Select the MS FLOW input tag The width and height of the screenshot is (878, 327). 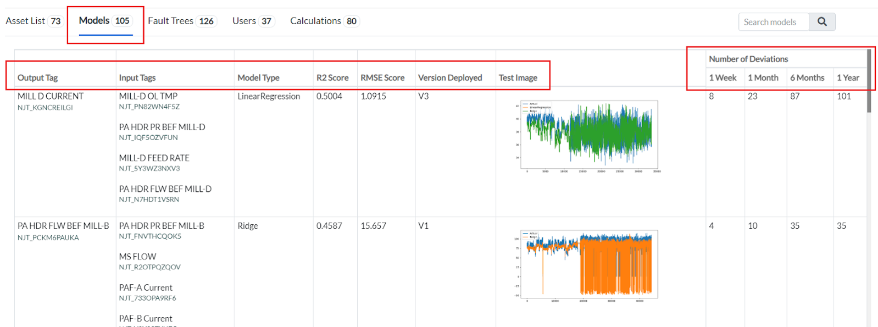pos(137,257)
